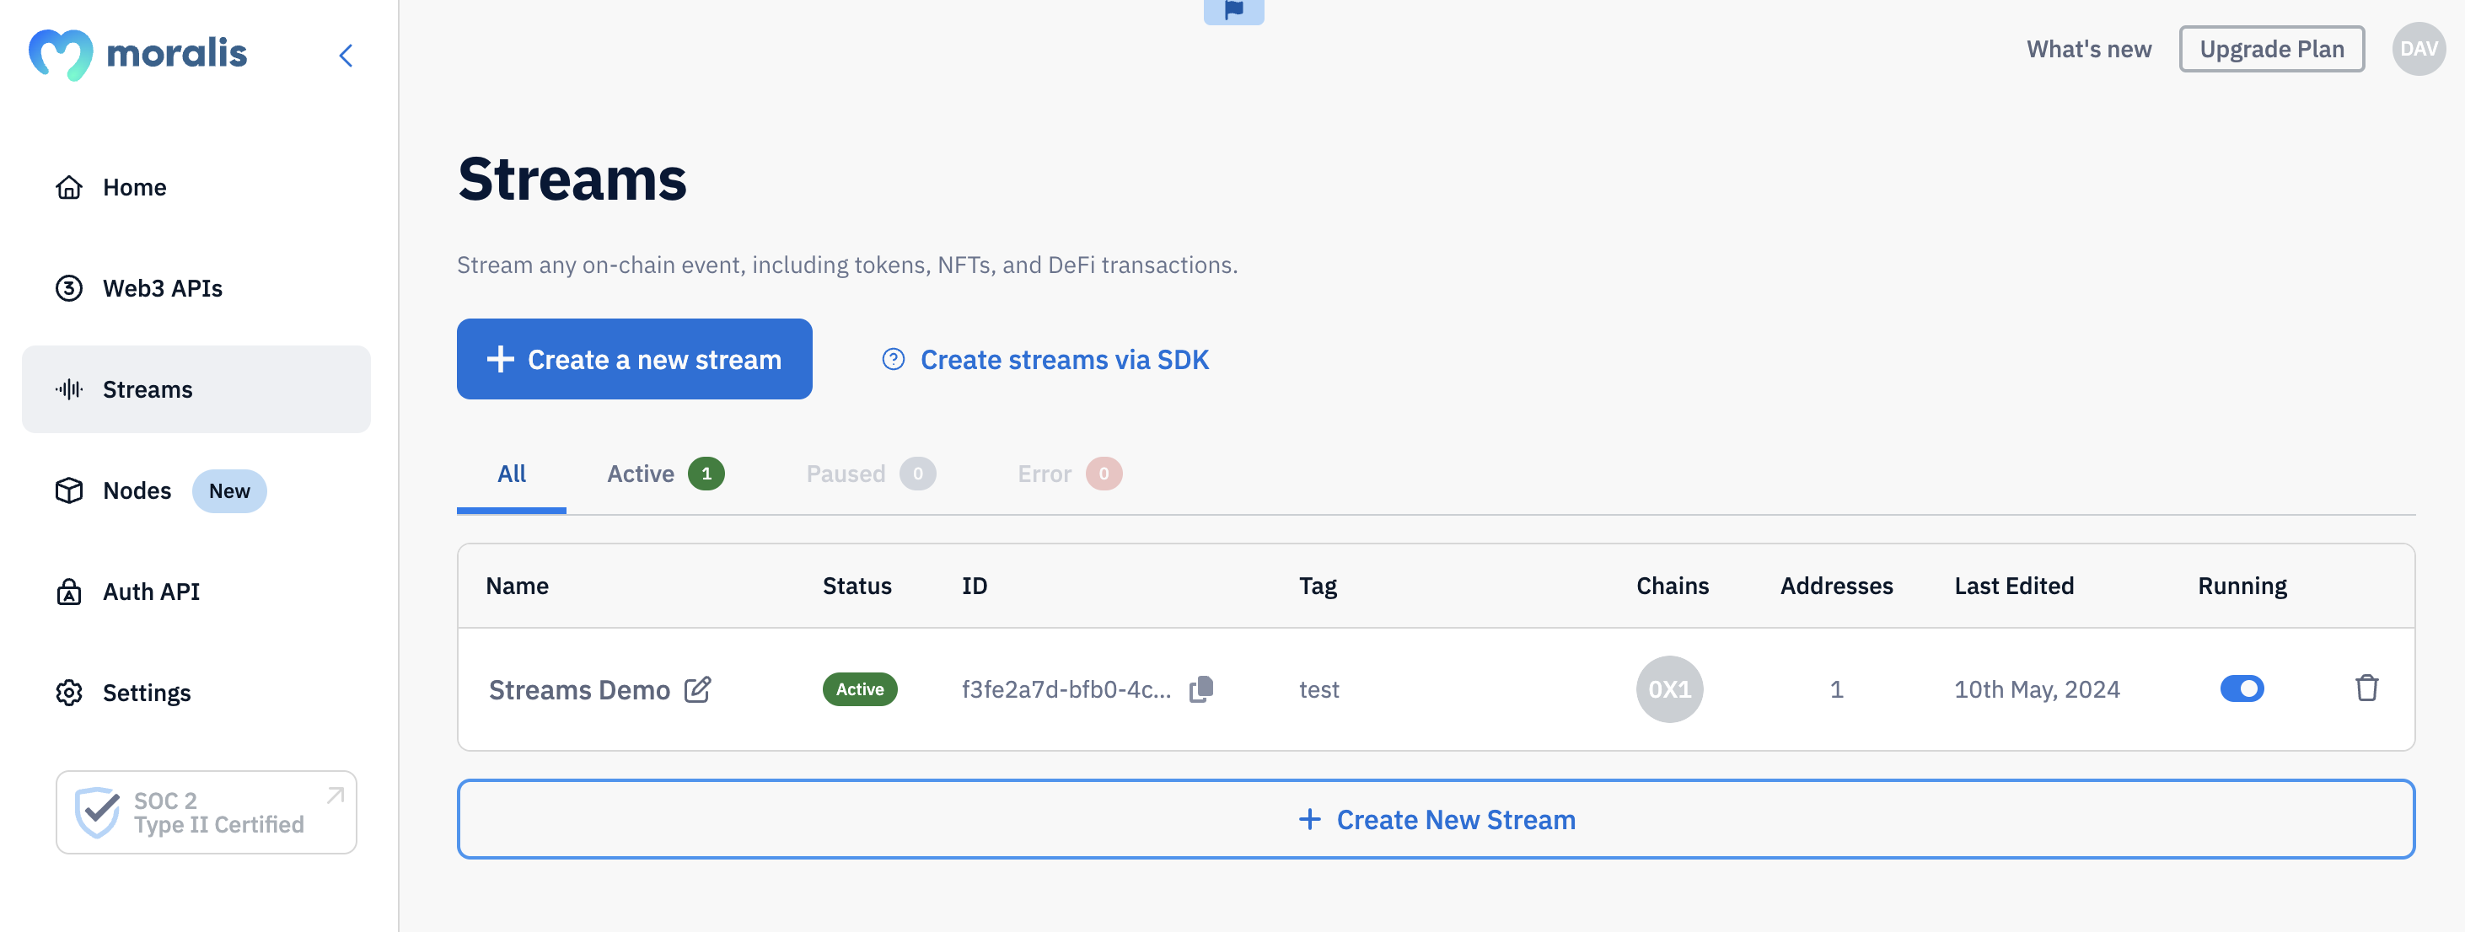Click the 0X1 chain badge
This screenshot has width=2465, height=932.
tap(1670, 689)
